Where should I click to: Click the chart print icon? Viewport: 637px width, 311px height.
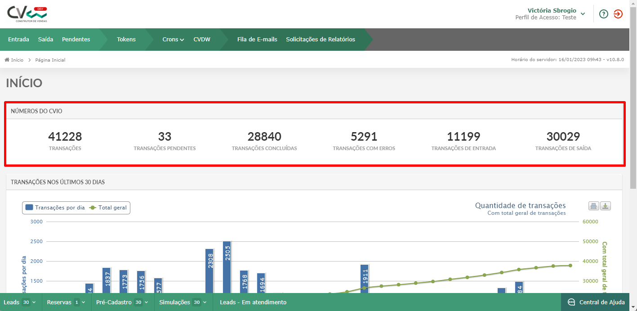(593, 206)
